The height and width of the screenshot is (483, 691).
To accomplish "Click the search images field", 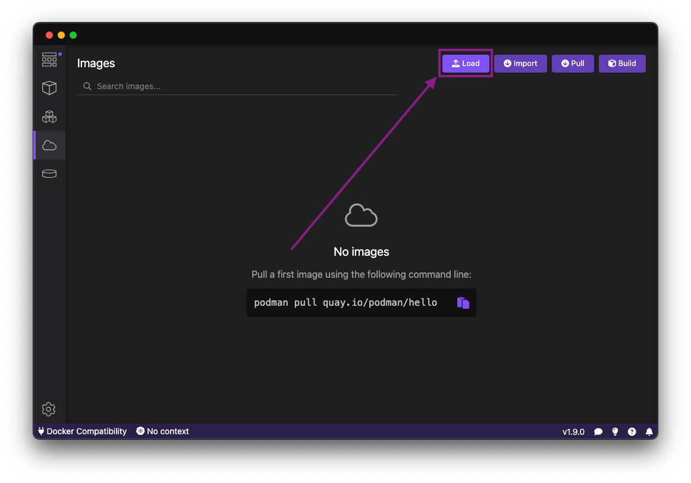I will [238, 86].
